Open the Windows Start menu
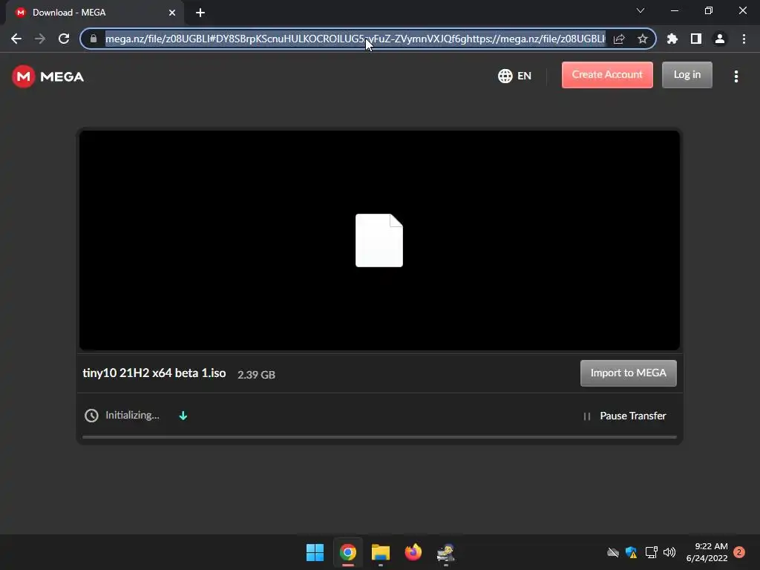760x570 pixels. 315,552
